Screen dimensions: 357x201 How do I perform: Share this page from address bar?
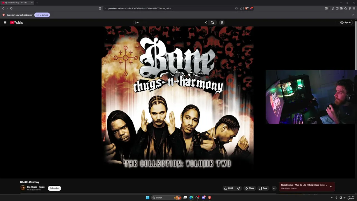click(x=241, y=8)
